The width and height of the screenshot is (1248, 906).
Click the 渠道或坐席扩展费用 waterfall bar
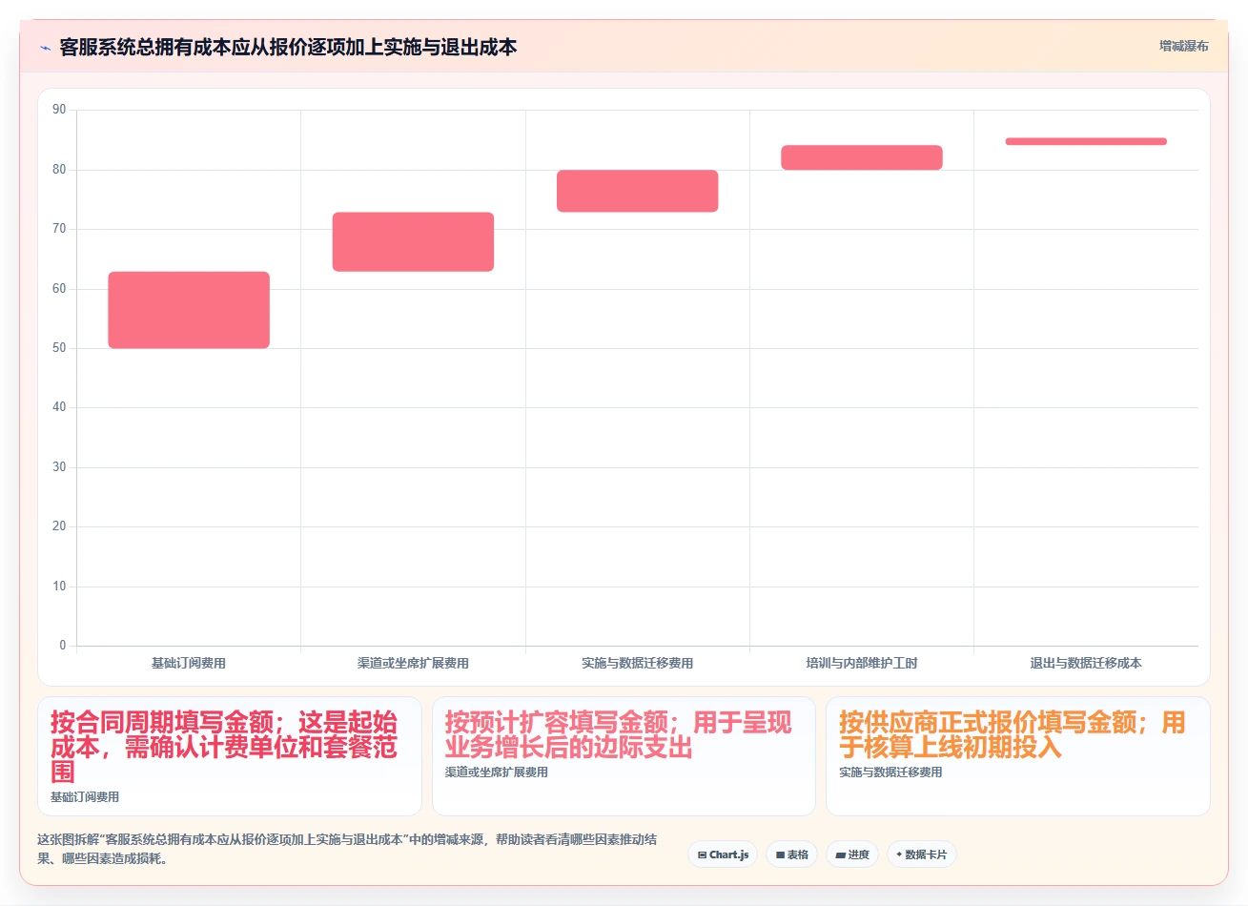tap(413, 242)
